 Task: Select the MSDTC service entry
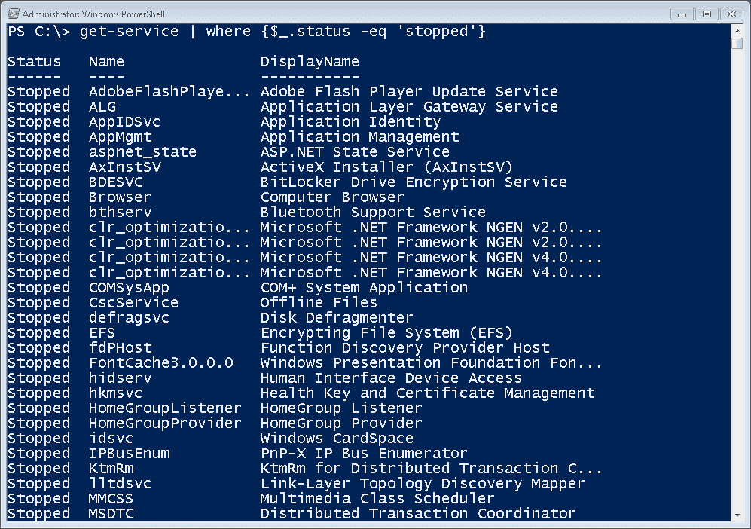(111, 513)
